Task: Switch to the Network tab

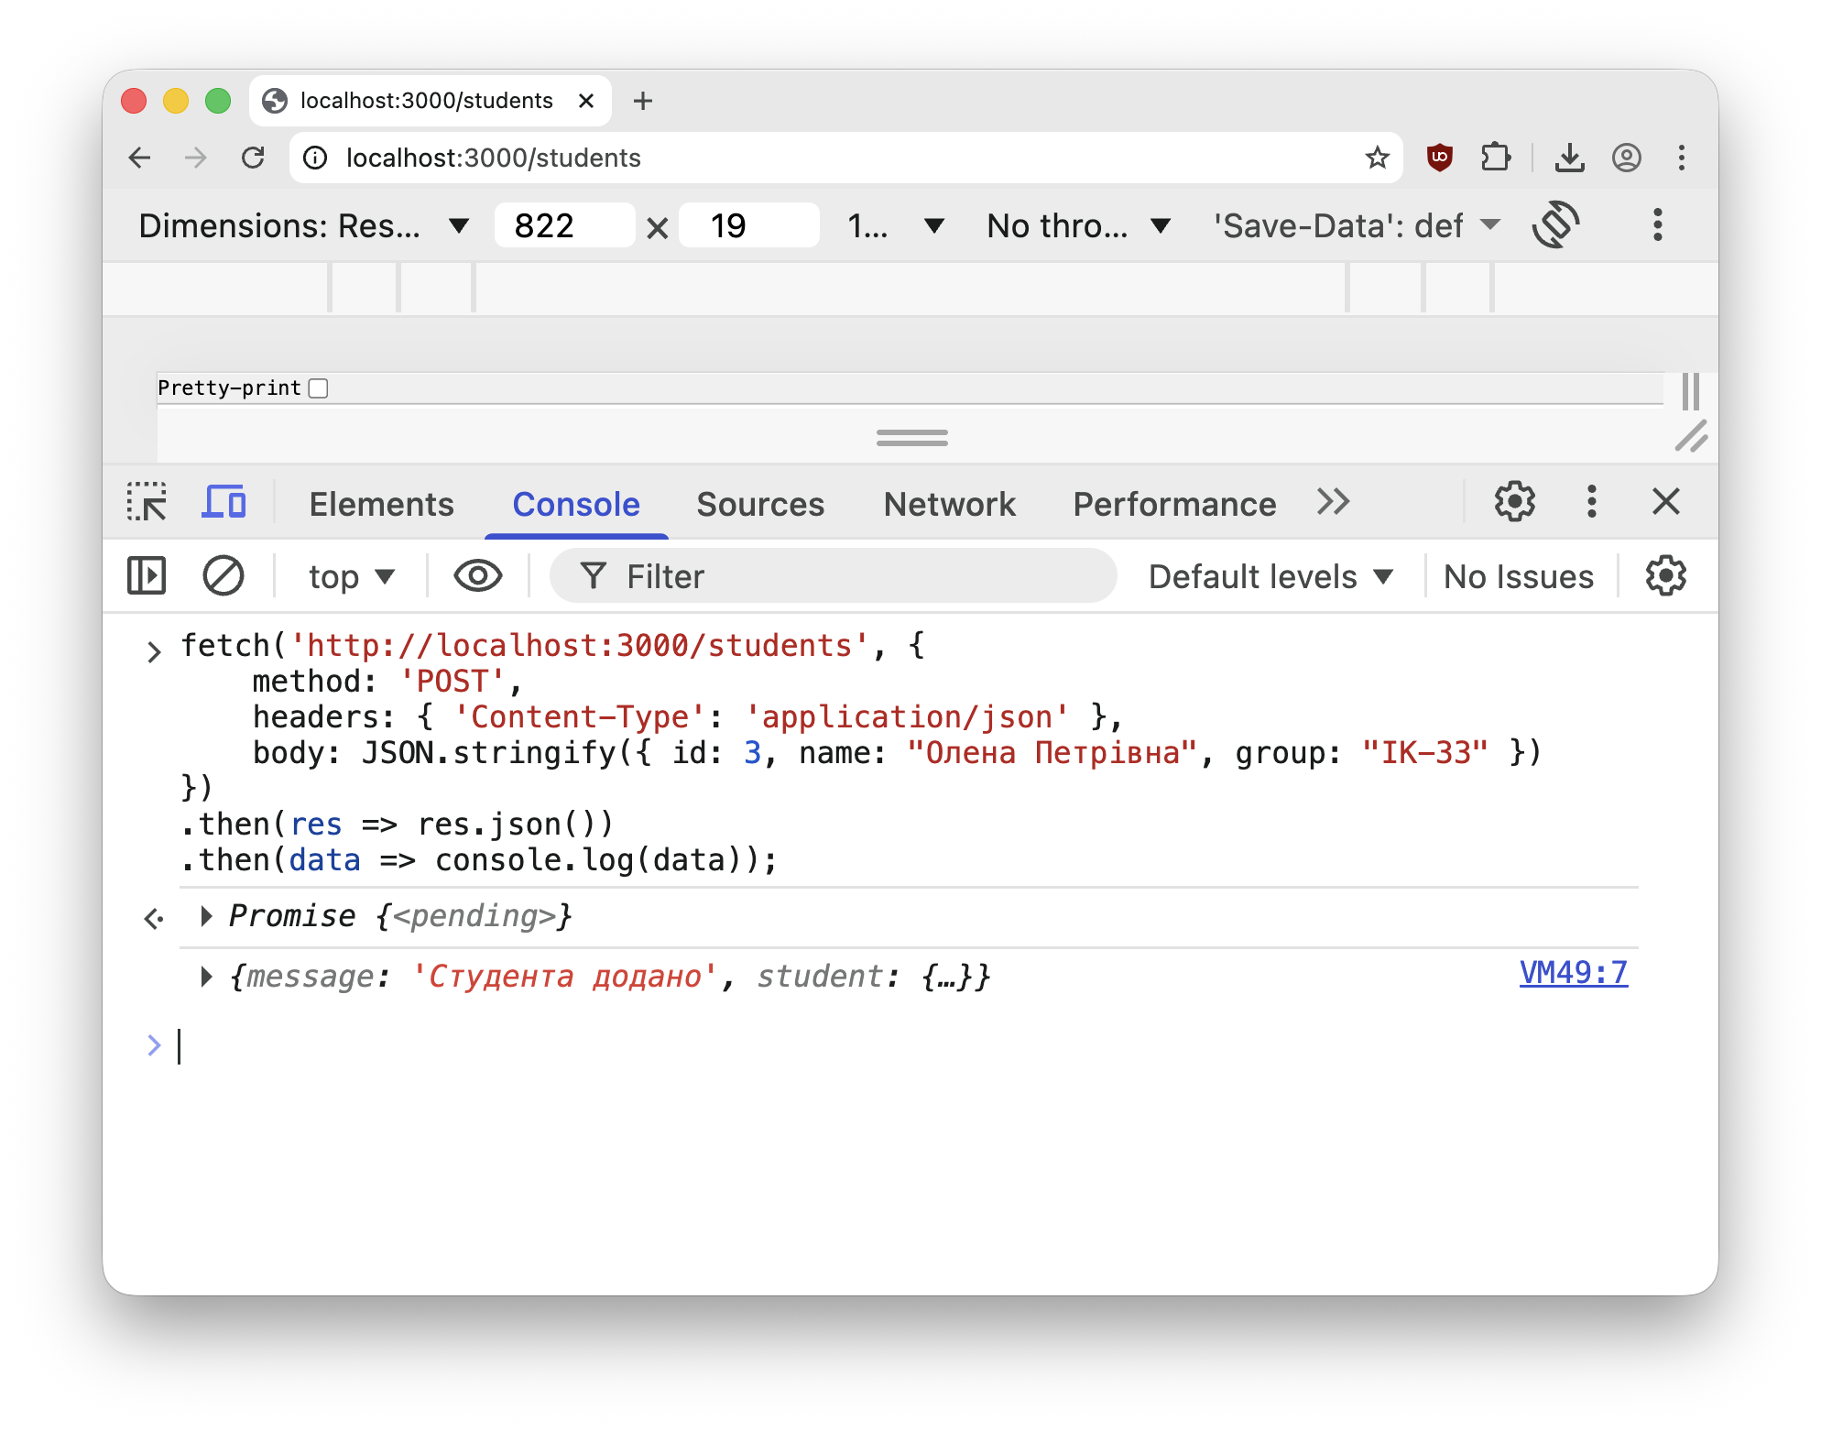Action: click(x=949, y=504)
